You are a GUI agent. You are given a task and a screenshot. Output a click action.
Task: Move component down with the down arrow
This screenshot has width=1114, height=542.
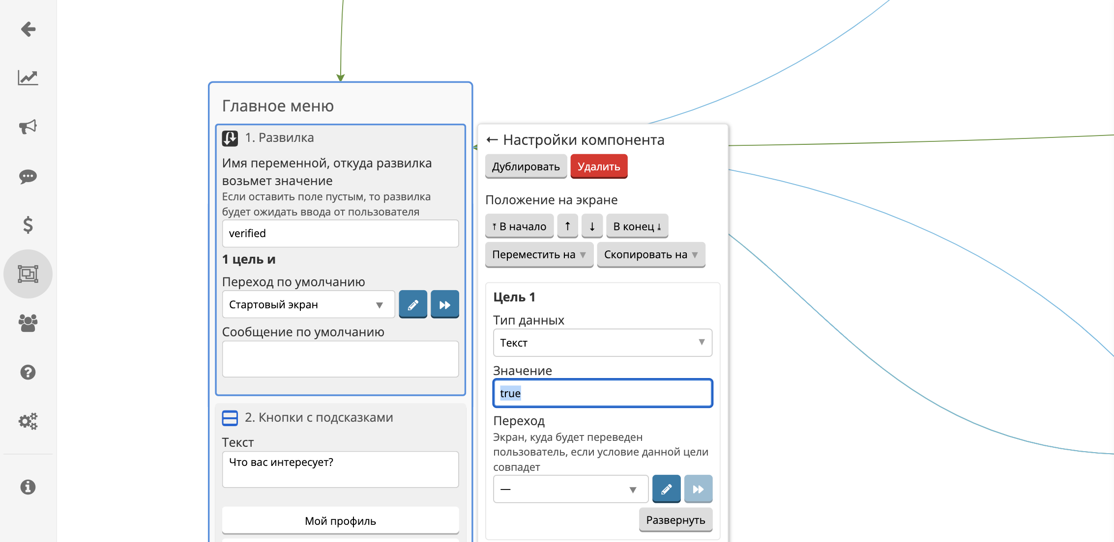point(592,226)
